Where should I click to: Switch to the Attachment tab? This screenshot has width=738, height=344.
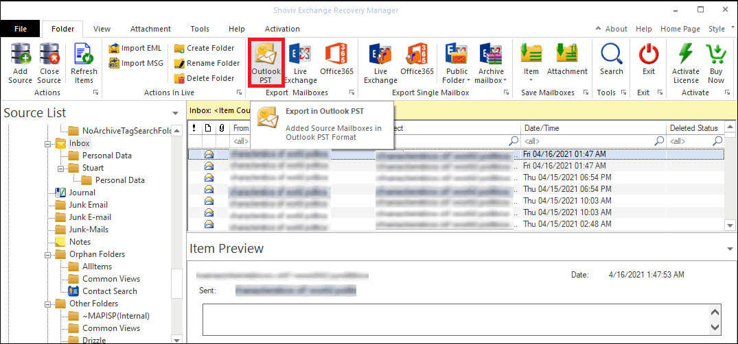(x=150, y=29)
